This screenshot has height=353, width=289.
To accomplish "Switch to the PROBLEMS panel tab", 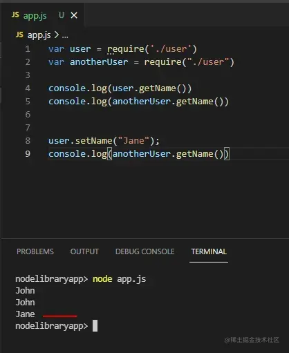I will point(35,251).
